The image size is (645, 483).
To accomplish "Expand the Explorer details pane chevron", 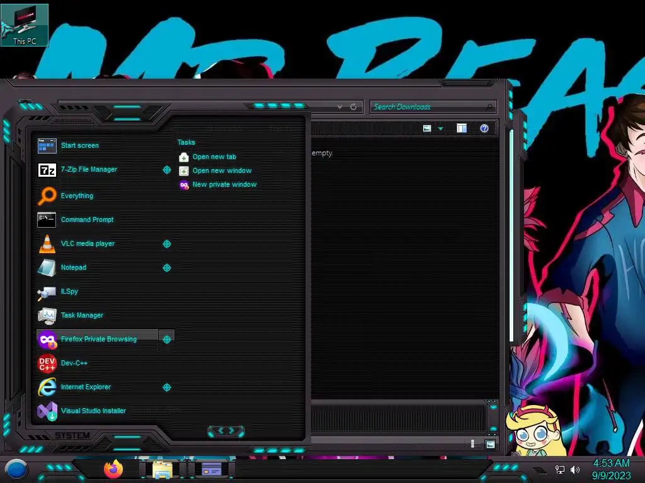I will click(493, 408).
